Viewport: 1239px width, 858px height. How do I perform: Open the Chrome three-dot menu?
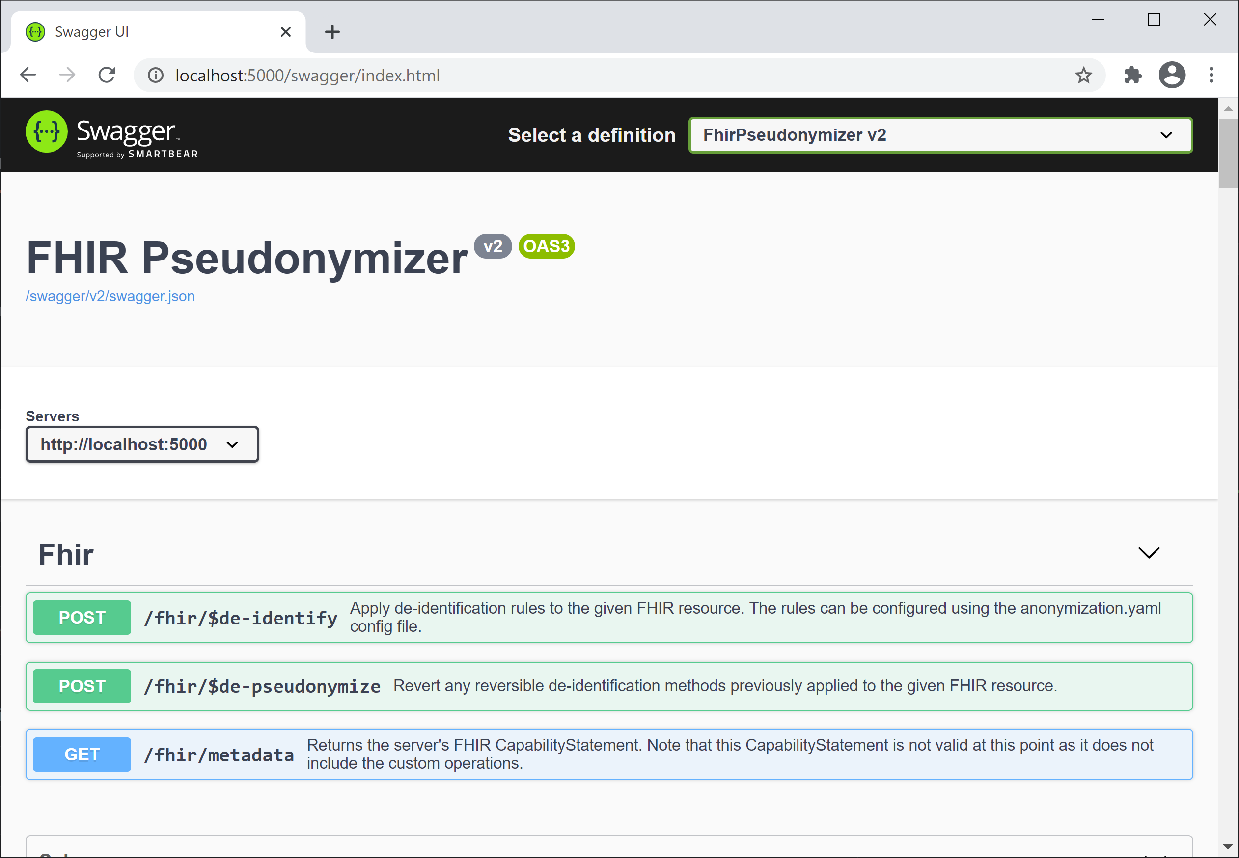1211,75
